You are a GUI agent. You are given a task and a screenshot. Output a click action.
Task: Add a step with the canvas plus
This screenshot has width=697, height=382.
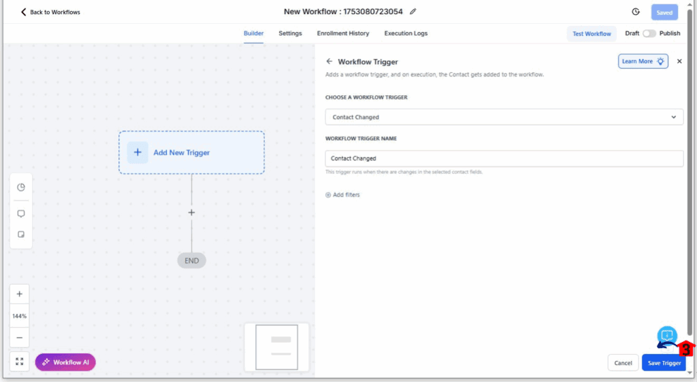(191, 213)
